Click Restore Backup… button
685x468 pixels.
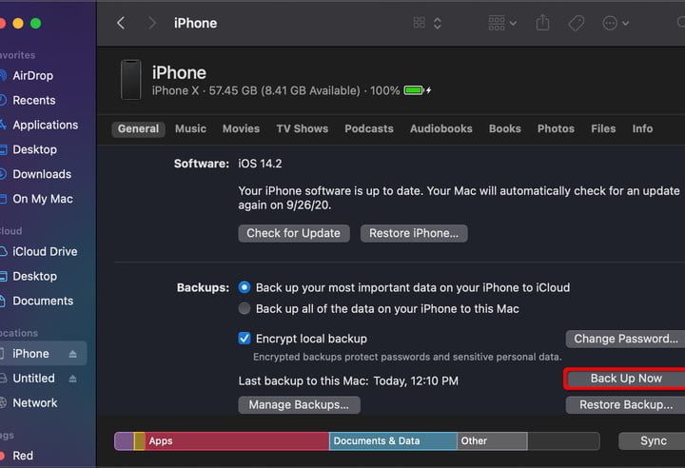[x=626, y=404]
